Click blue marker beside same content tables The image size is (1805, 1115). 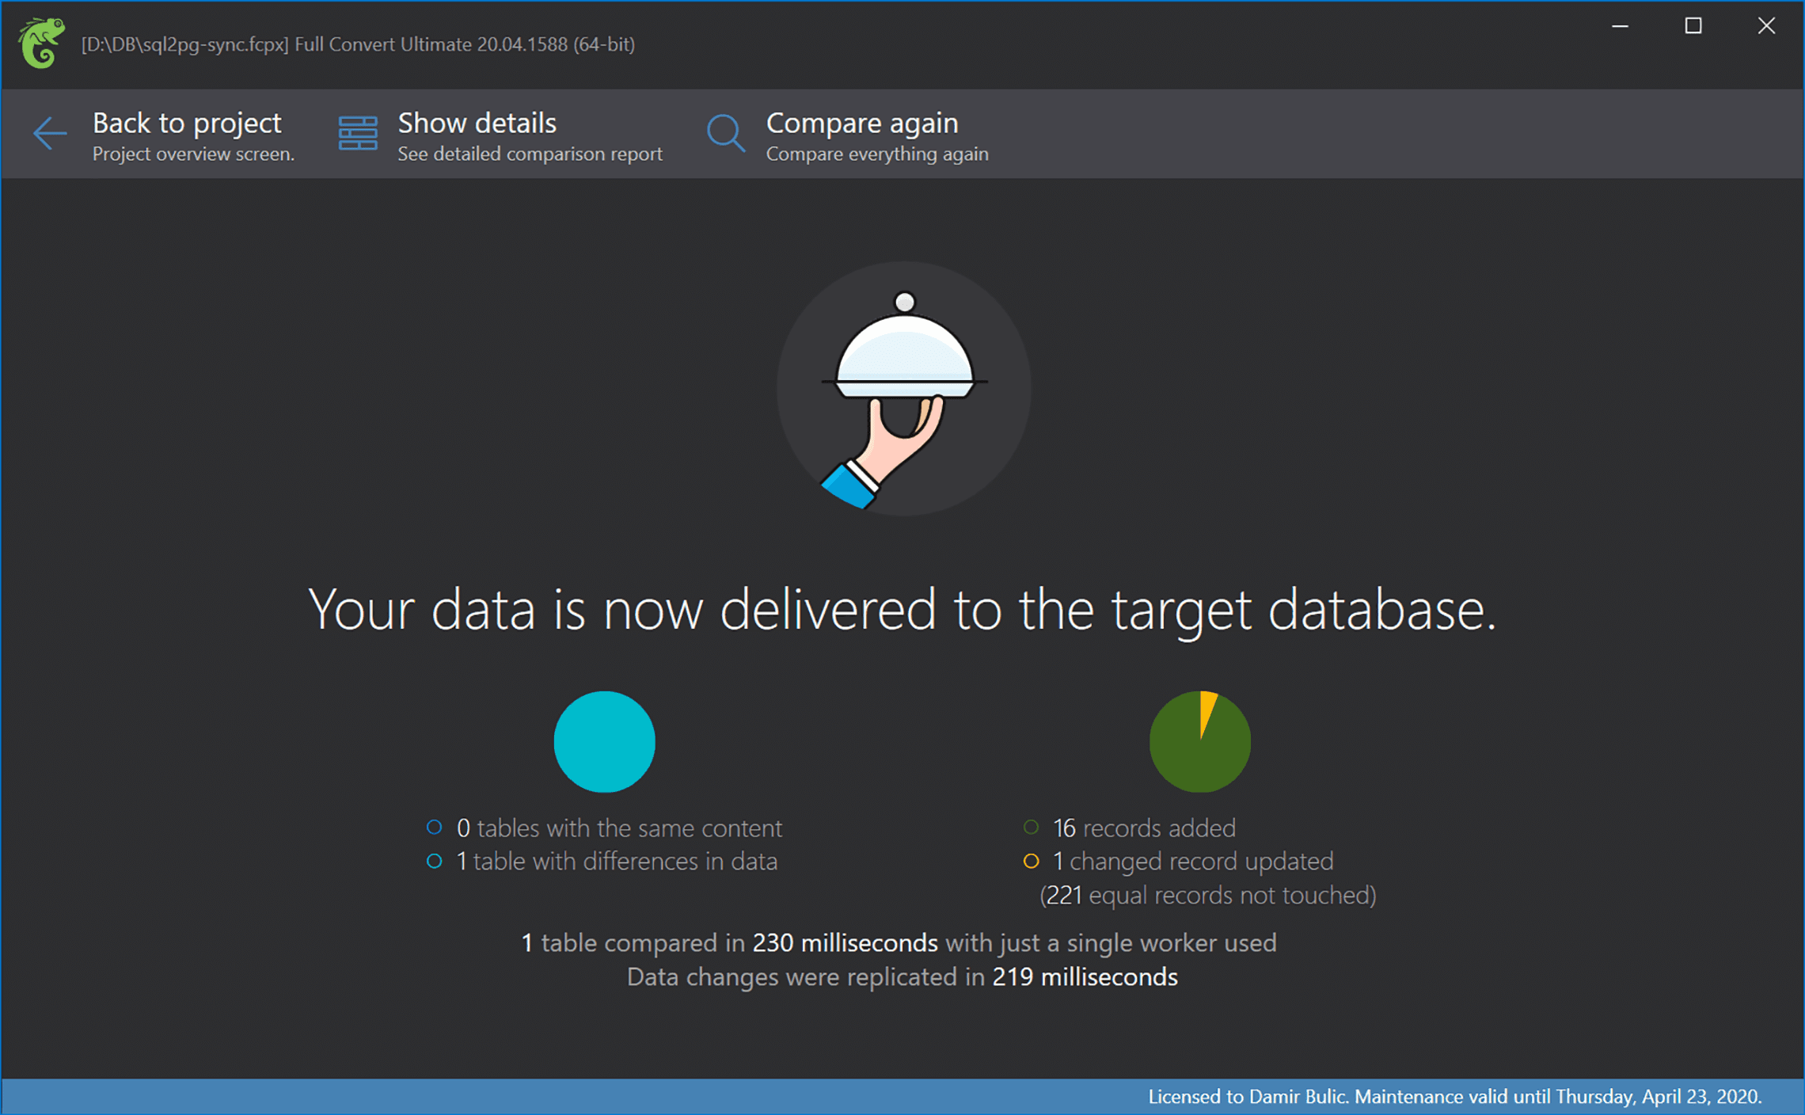[x=434, y=828]
